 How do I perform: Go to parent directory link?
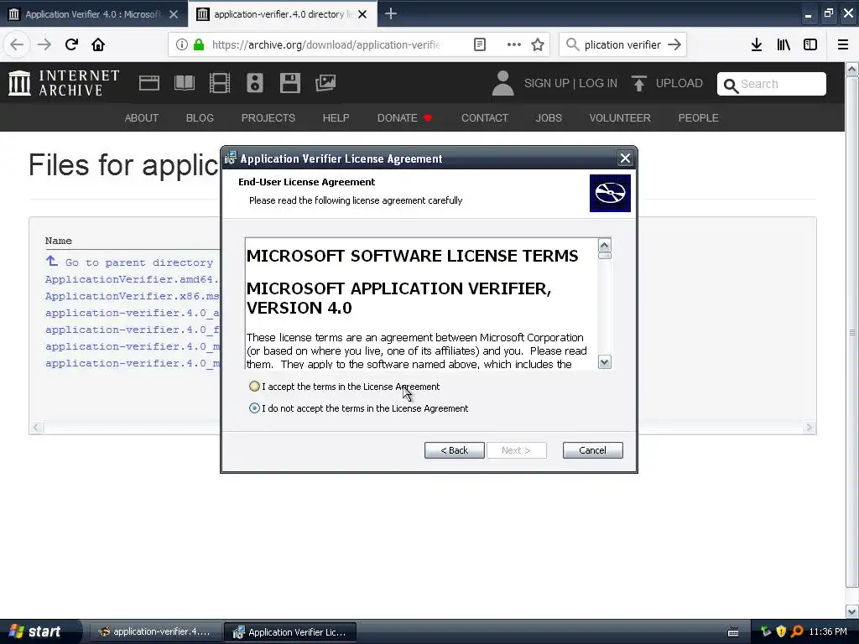pos(129,262)
